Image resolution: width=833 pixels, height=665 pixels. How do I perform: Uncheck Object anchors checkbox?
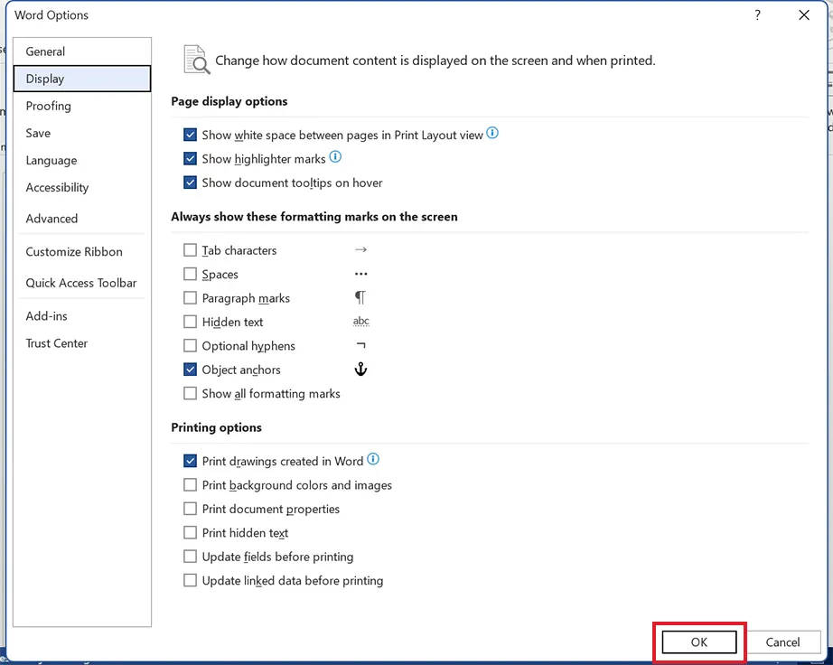tap(191, 370)
